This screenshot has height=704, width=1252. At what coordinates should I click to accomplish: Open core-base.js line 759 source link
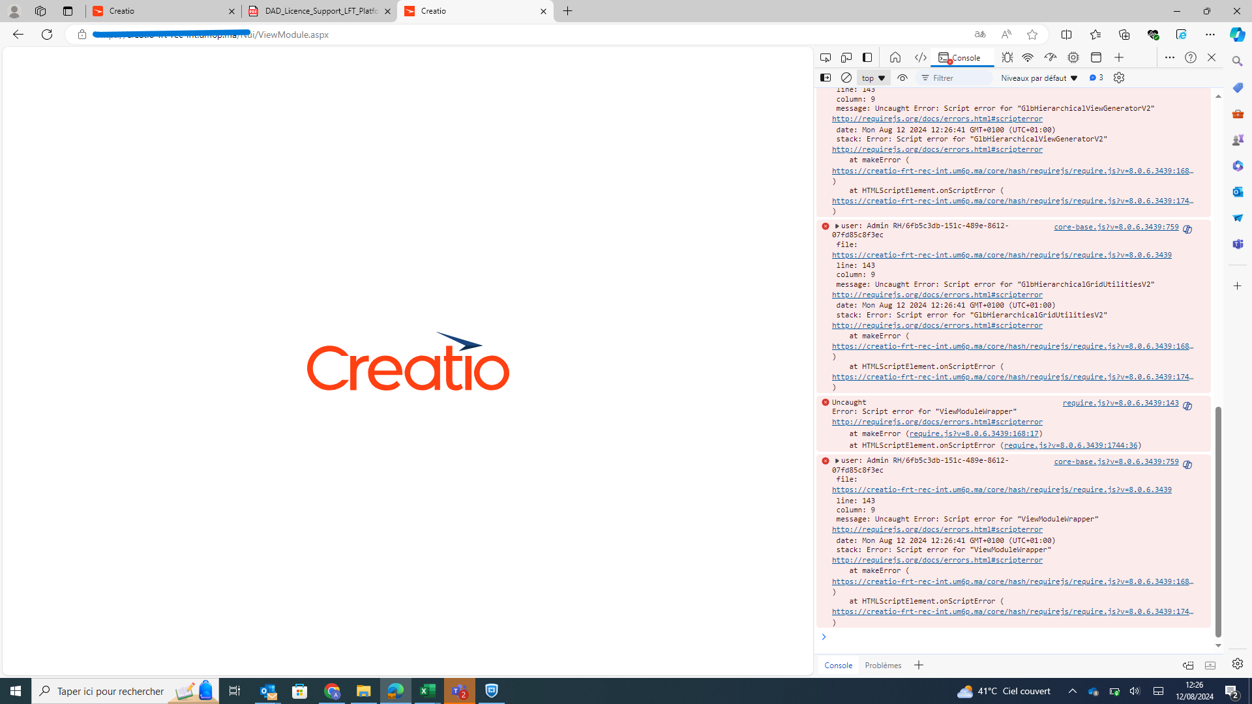pyautogui.click(x=1116, y=228)
